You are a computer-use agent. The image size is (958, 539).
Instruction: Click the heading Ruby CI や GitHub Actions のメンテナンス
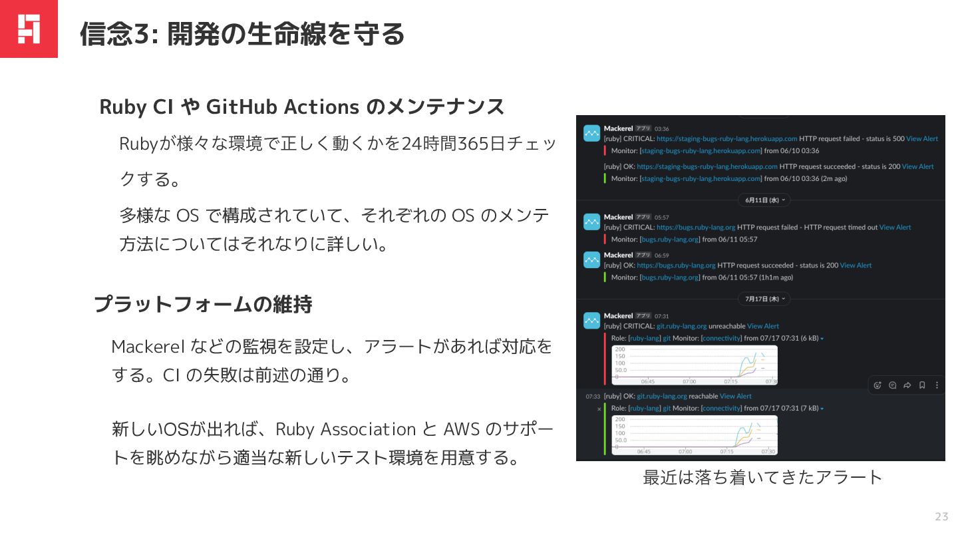302,106
